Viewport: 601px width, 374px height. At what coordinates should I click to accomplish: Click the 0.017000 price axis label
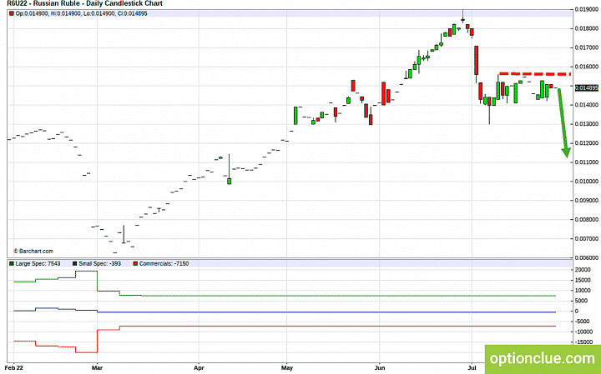click(587, 47)
